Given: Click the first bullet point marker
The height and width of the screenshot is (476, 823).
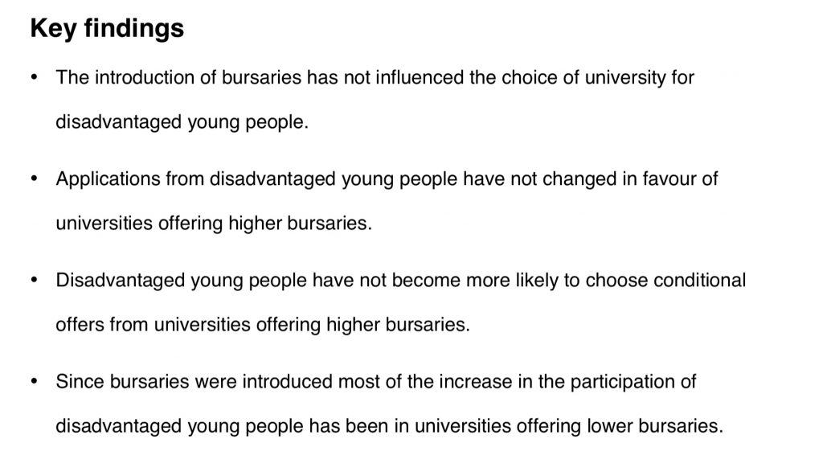Looking at the screenshot, I should [34, 77].
